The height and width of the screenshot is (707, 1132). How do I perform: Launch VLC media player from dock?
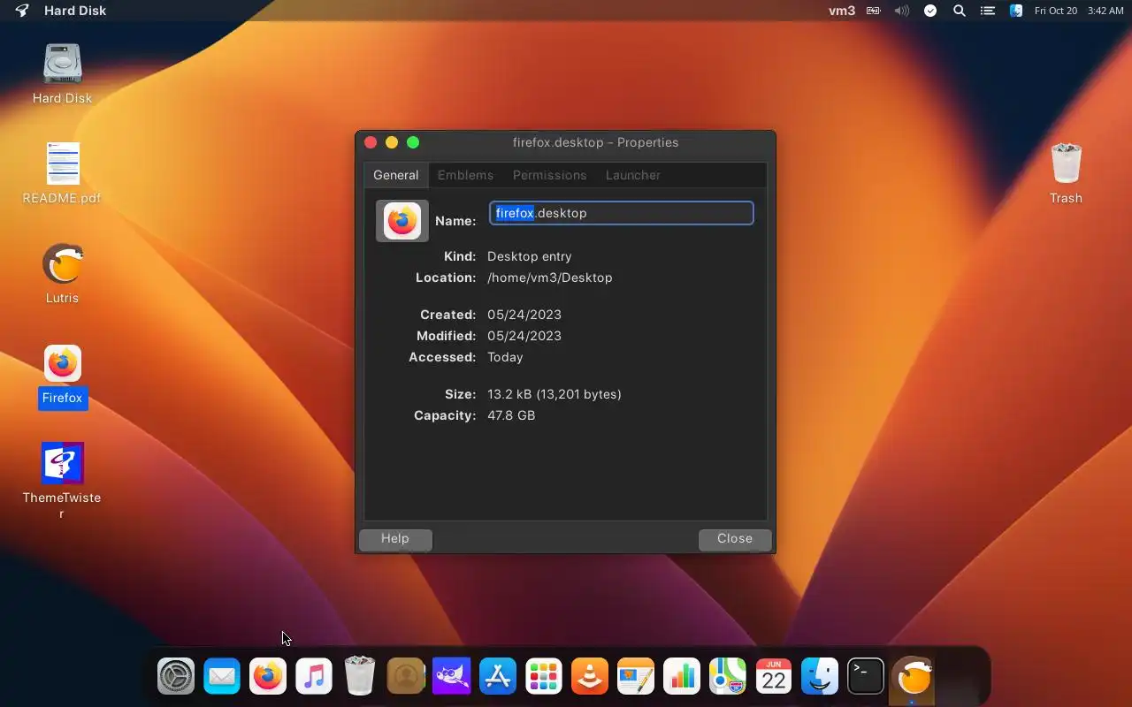tap(590, 678)
